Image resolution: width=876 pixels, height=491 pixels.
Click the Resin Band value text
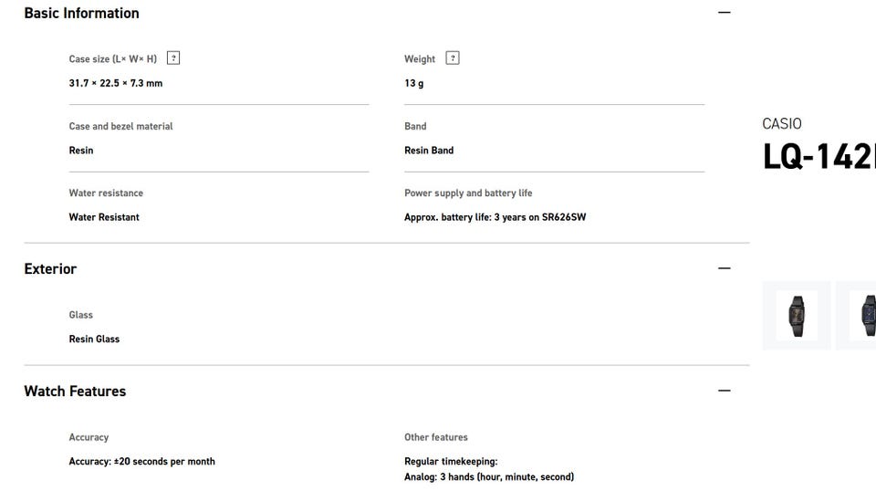click(x=429, y=151)
